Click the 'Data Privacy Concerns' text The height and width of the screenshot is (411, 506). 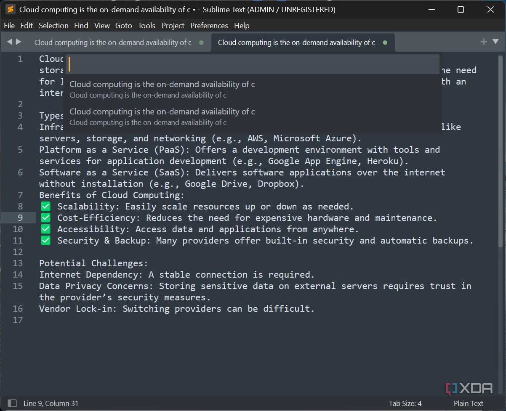click(96, 286)
